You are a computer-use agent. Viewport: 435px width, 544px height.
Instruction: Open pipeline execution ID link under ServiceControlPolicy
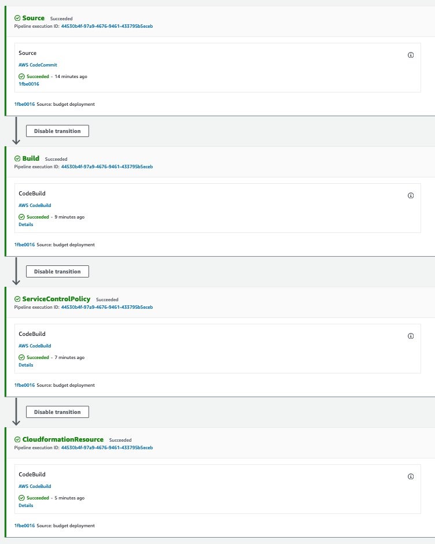click(x=107, y=307)
